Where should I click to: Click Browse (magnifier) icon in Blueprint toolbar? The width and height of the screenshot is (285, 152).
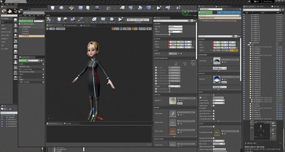point(65,19)
